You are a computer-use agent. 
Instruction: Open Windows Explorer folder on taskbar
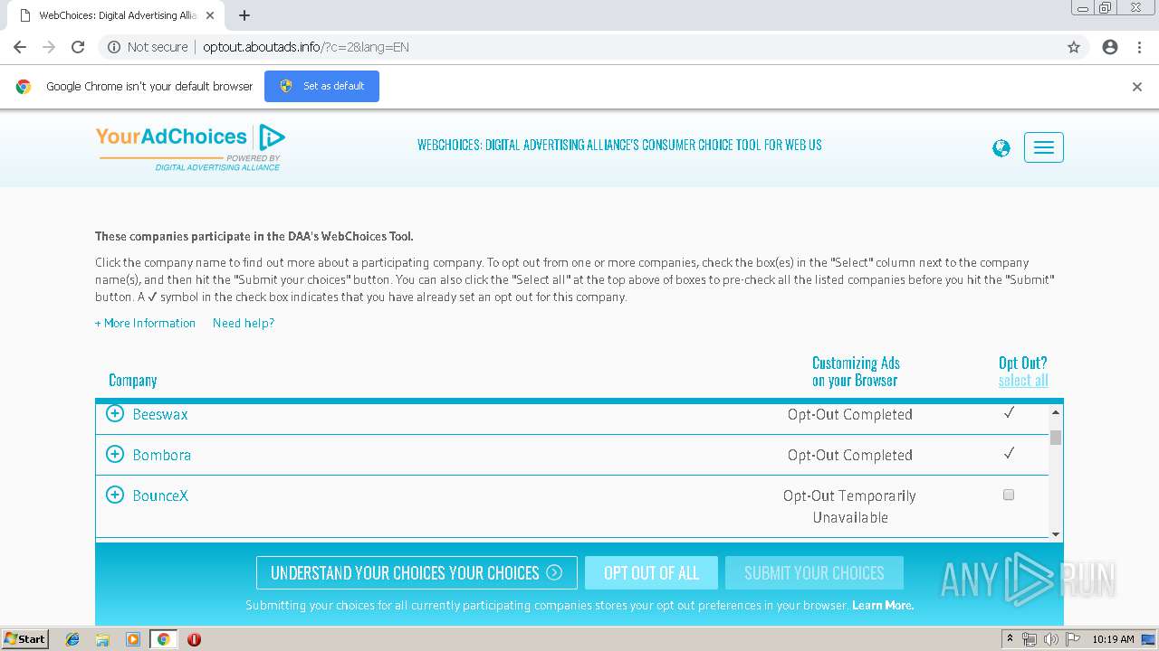(102, 639)
